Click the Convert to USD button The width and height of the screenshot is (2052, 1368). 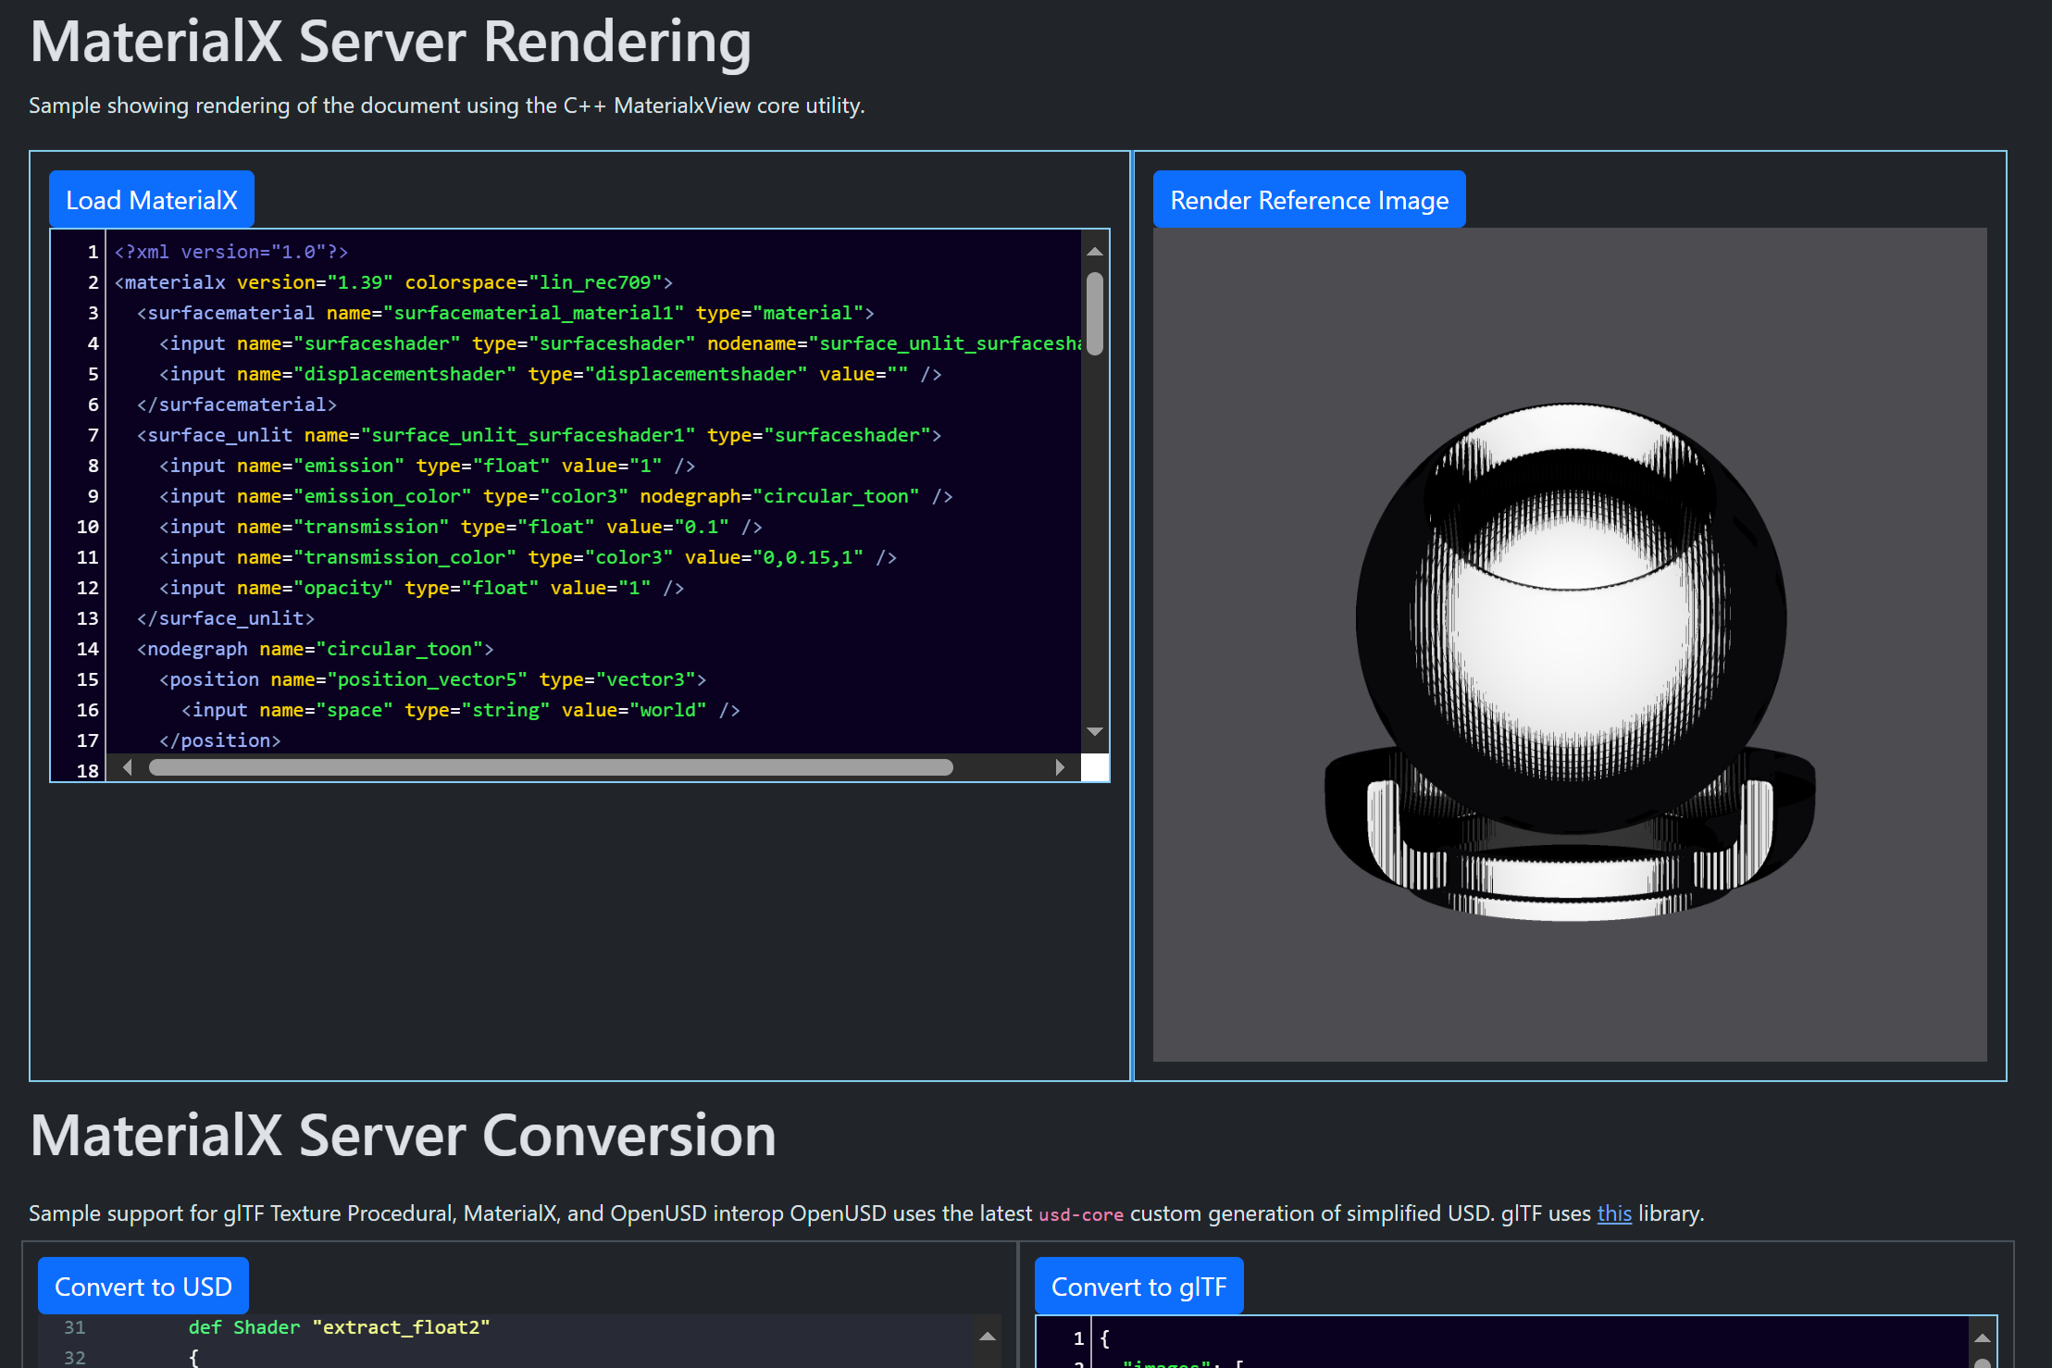143,1287
